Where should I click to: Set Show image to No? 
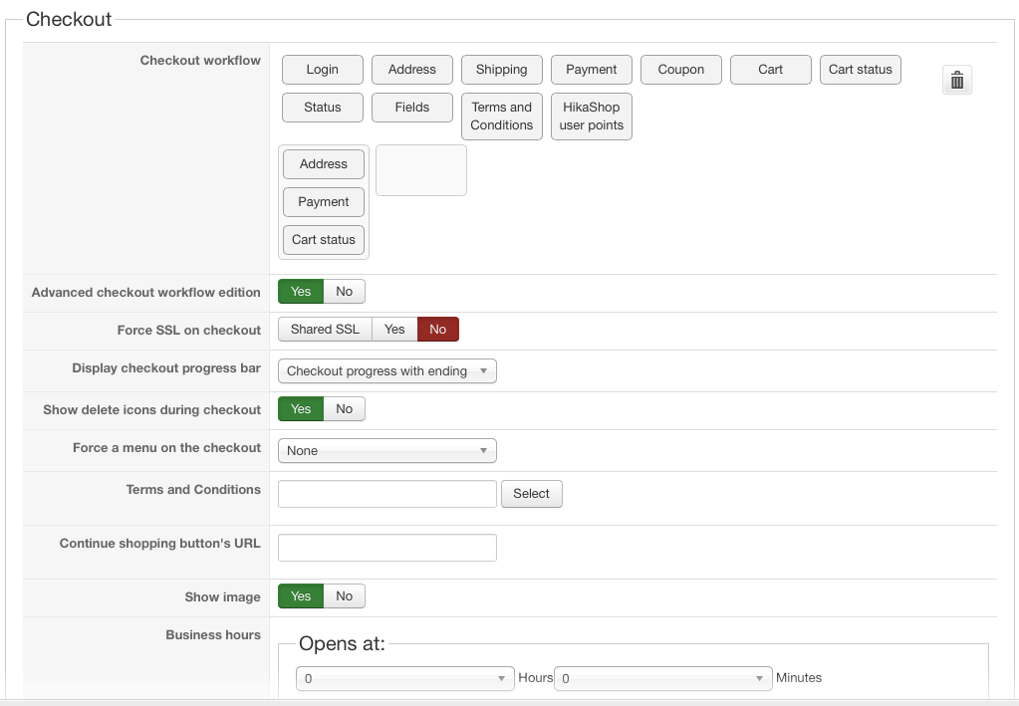[344, 596]
